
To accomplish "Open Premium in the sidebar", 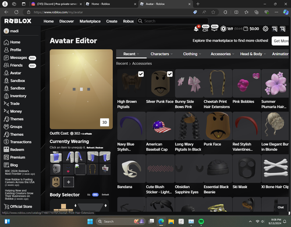I will click(15, 157).
